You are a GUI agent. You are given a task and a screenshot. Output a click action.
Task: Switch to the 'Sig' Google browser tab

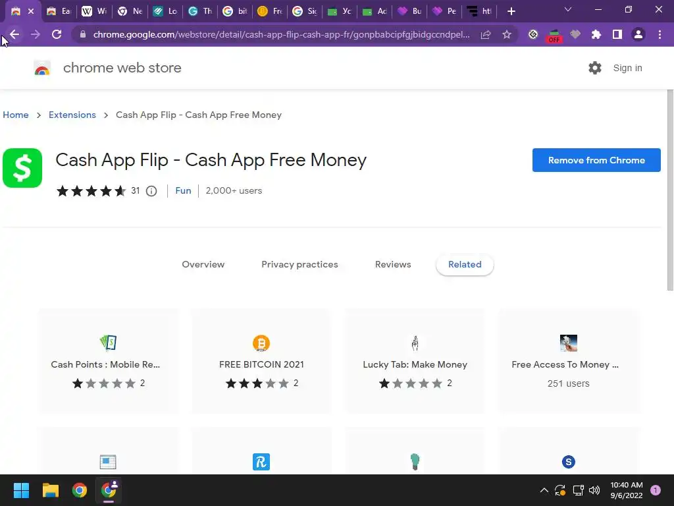click(305, 11)
